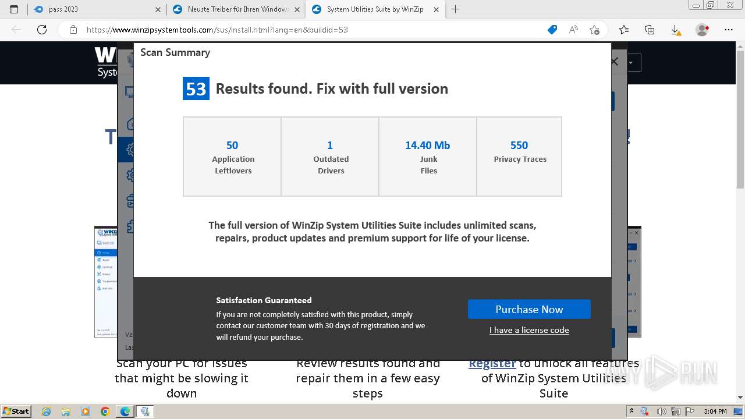This screenshot has width=745, height=419.
Task: Click the page vertical scrollbar thumb
Action: (x=740, y=119)
